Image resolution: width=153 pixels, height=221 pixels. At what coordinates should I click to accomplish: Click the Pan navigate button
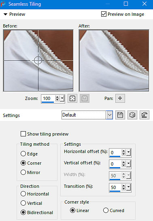coord(120,98)
